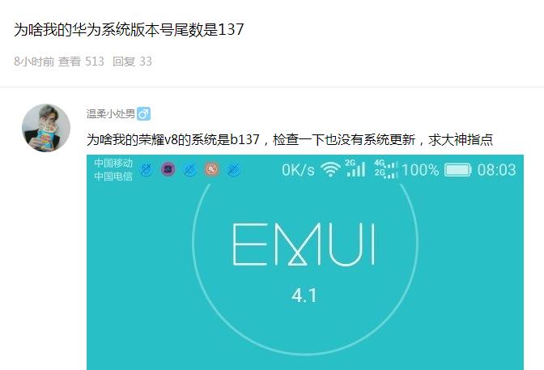Image resolution: width=544 pixels, height=370 pixels.
Task: Click the 2G signal bars icon
Action: [x=355, y=168]
